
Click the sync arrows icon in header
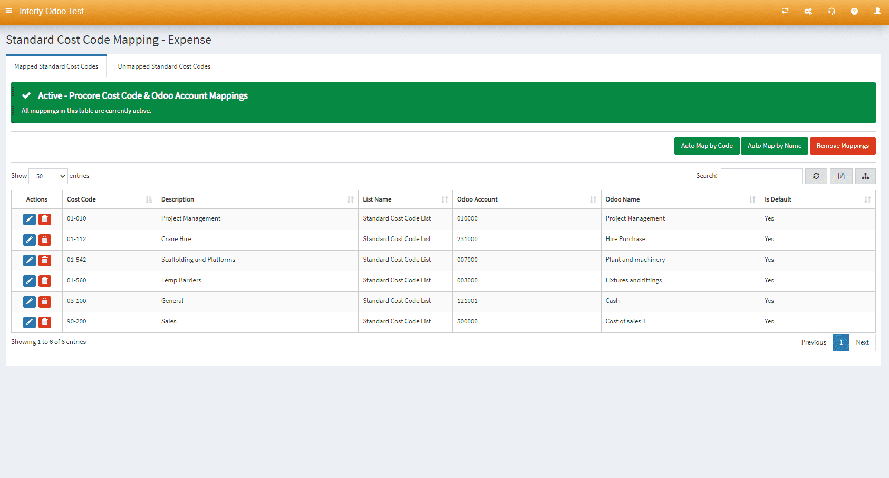(x=785, y=11)
